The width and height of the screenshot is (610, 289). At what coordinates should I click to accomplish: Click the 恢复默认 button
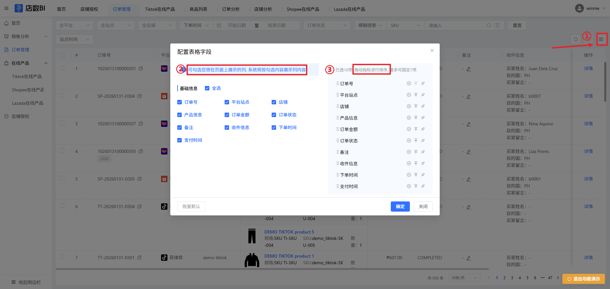pyautogui.click(x=191, y=207)
